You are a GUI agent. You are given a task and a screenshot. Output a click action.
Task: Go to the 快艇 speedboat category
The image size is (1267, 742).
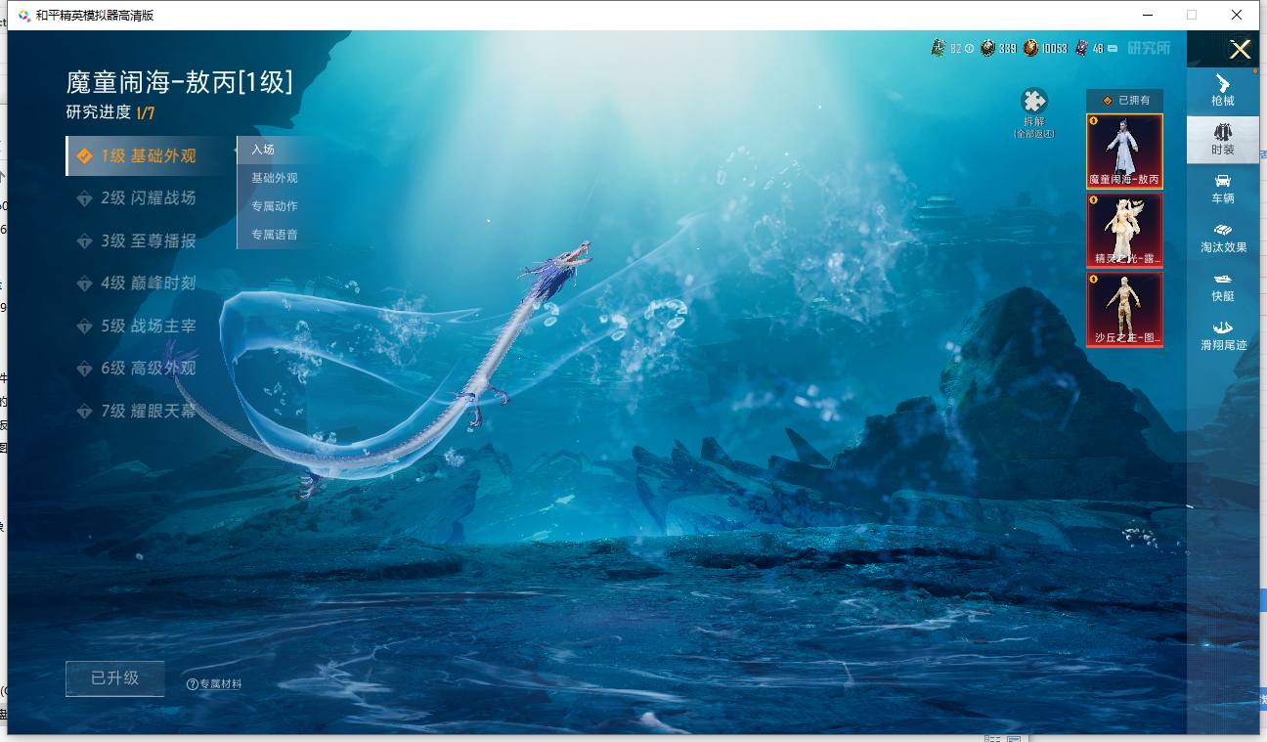pyautogui.click(x=1222, y=286)
